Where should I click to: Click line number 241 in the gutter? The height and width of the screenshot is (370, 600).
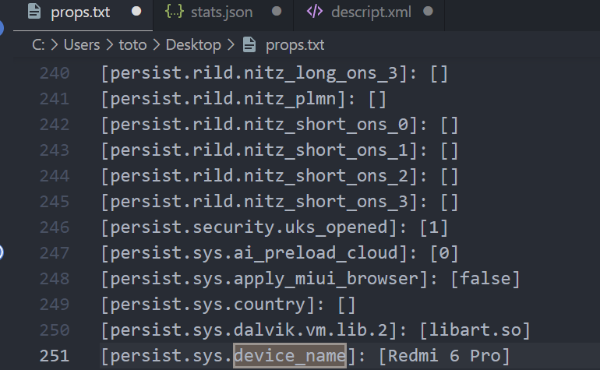click(x=55, y=99)
